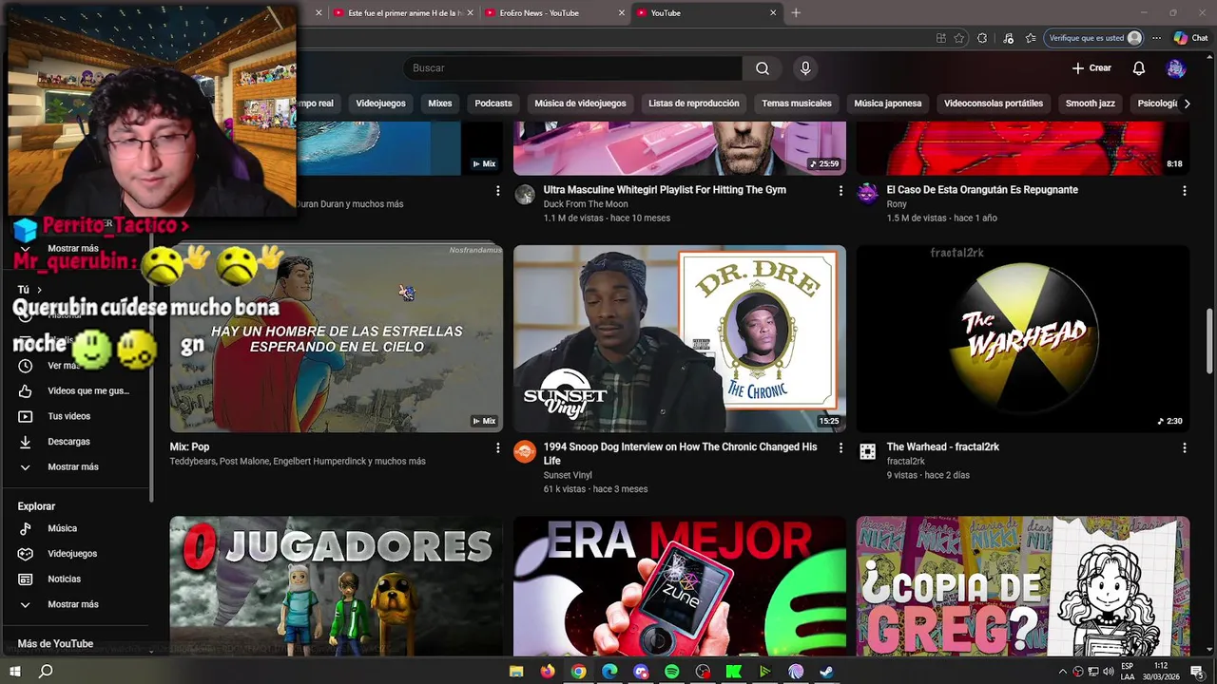The height and width of the screenshot is (684, 1217).
Task: Open the Duck From The Moon channel avatar
Action: [525, 195]
